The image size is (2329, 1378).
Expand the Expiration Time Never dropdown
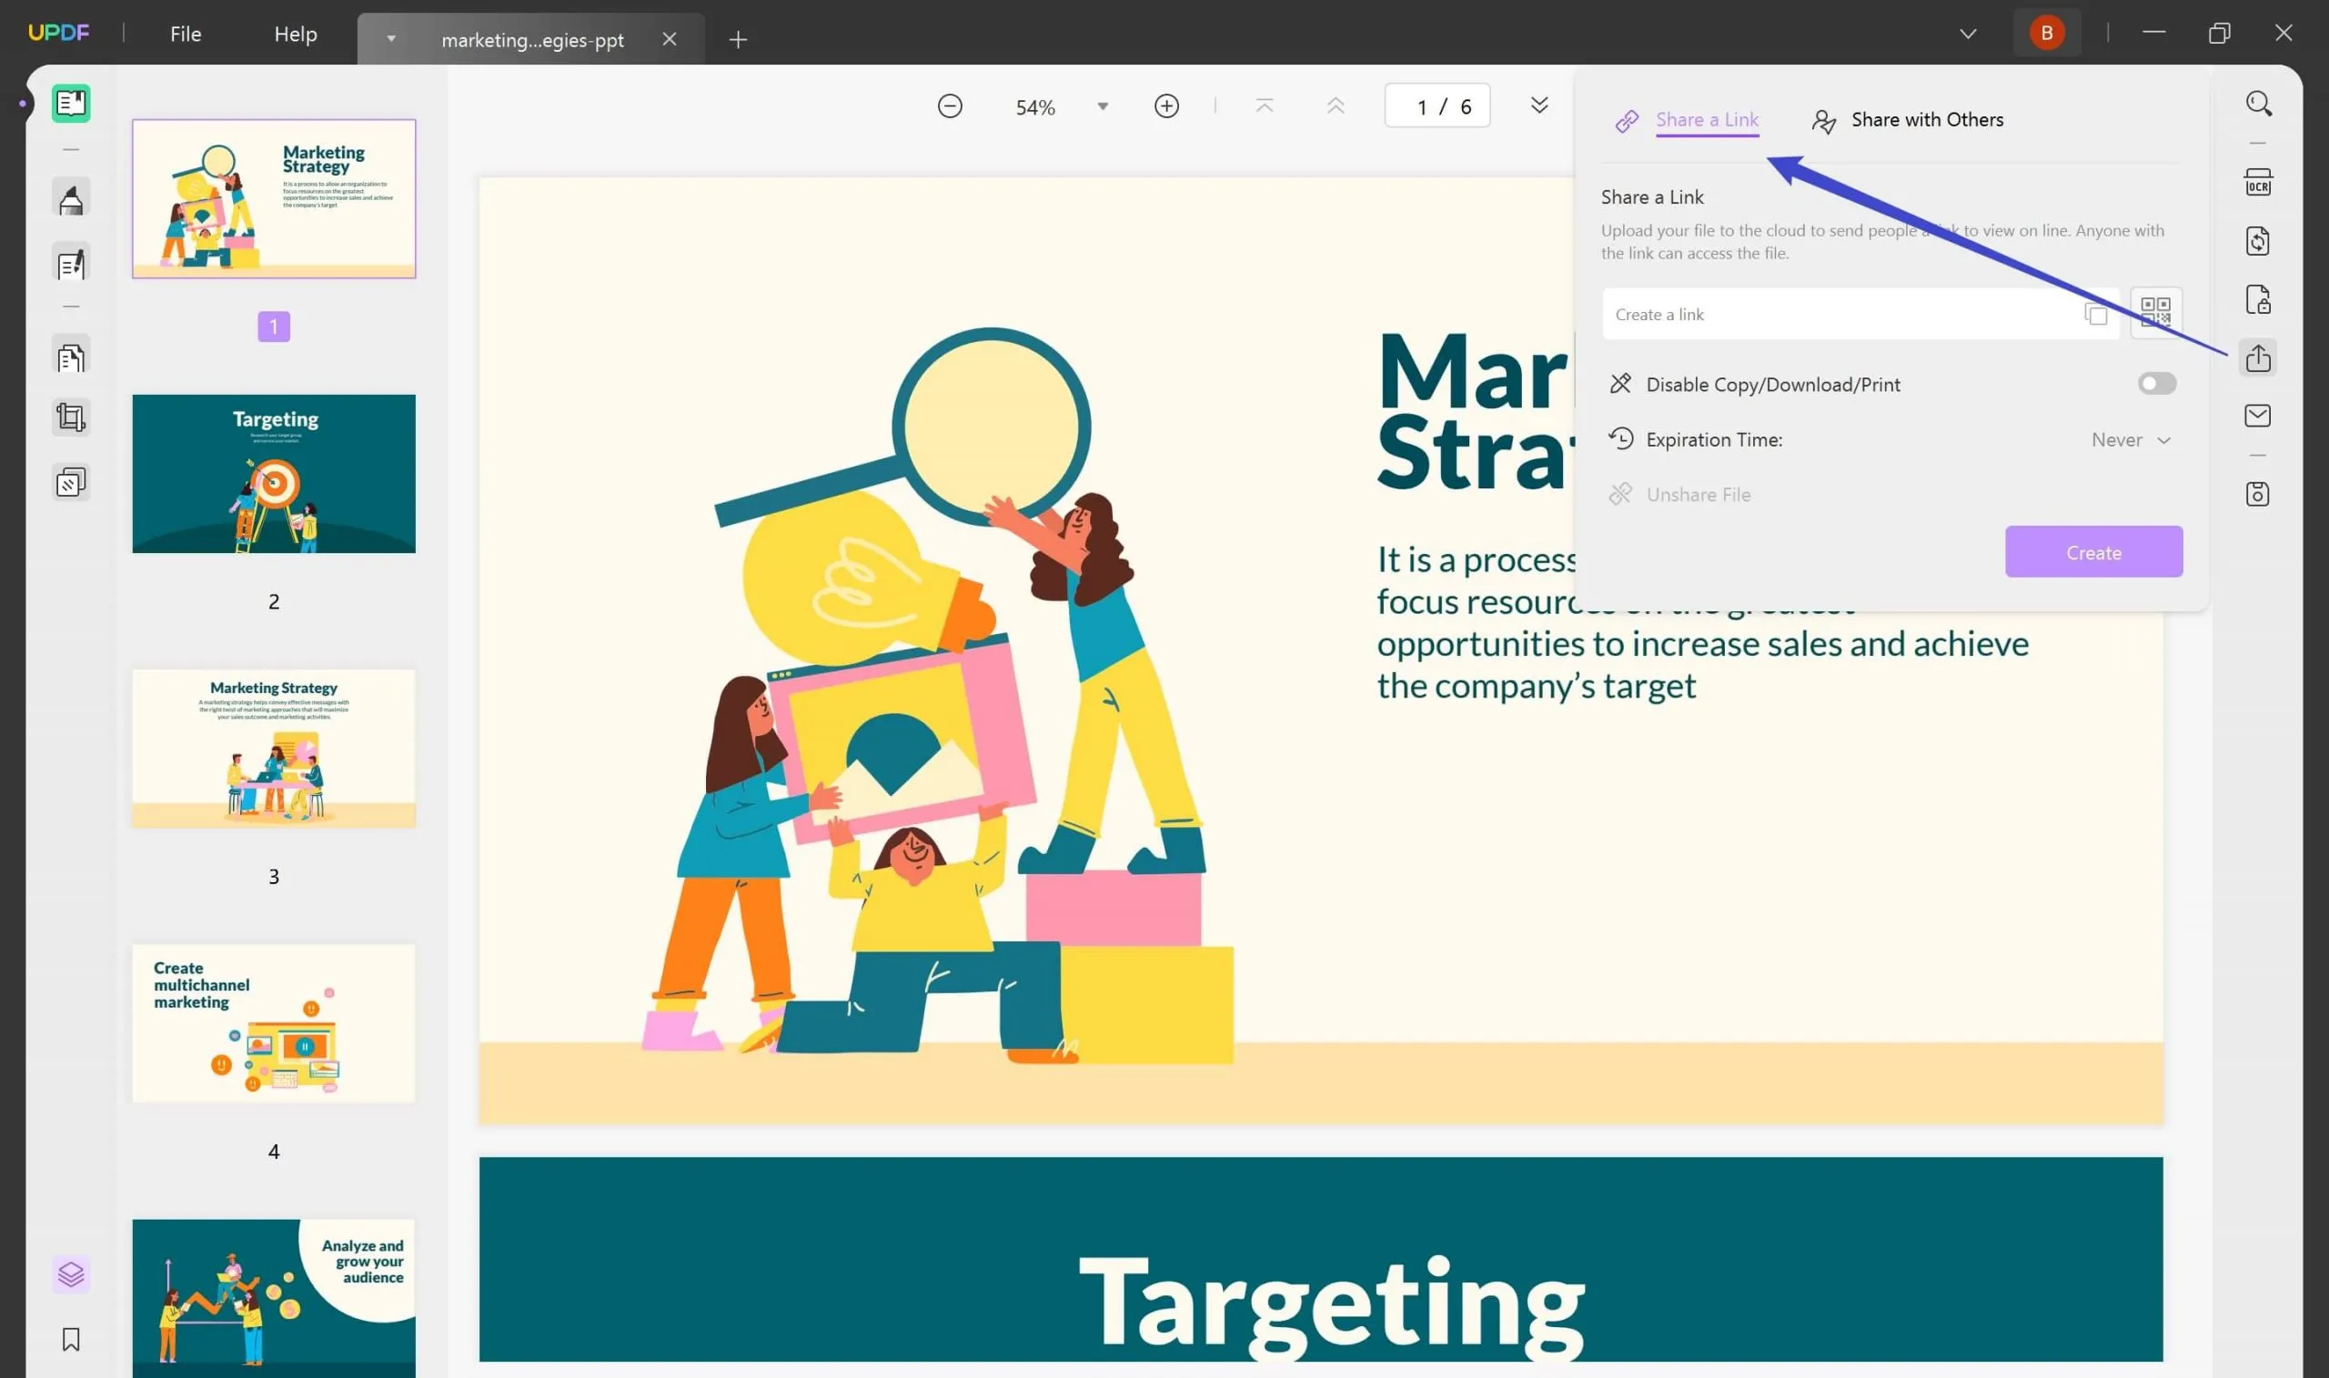2131,440
